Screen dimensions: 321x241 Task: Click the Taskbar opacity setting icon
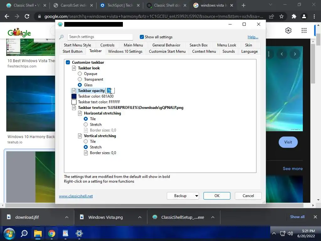coord(74,91)
